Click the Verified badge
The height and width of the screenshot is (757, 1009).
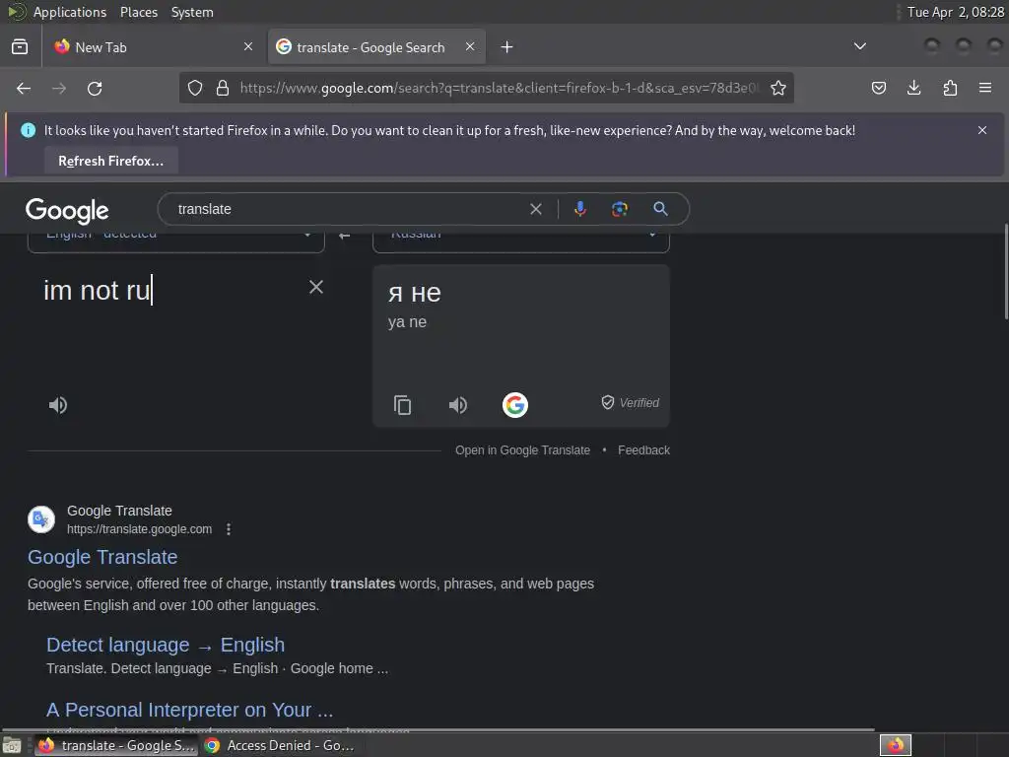coord(631,403)
